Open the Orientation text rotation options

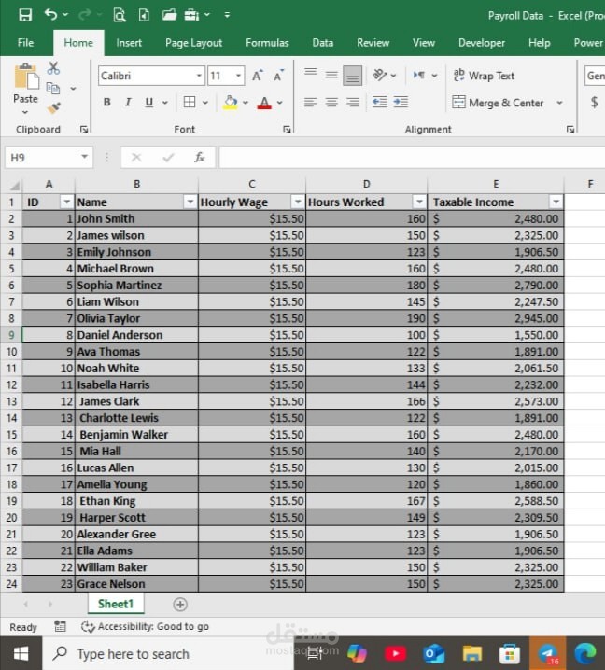[x=379, y=76]
